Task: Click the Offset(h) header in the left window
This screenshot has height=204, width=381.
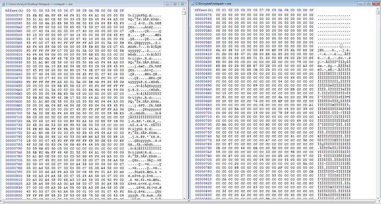Action: pos(14,10)
